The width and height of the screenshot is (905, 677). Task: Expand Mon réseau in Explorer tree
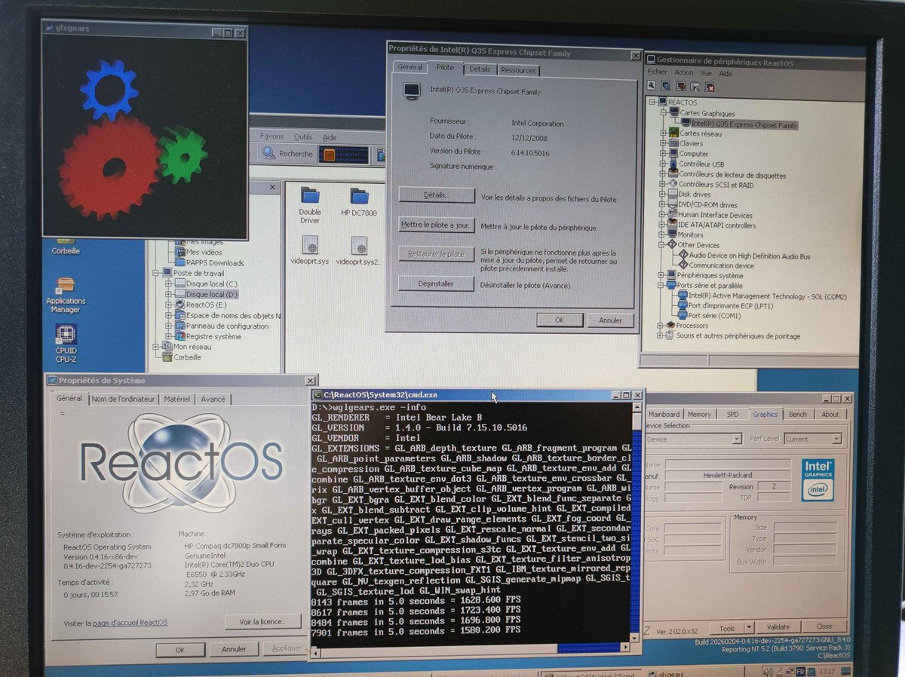point(157,348)
